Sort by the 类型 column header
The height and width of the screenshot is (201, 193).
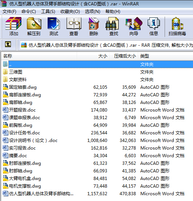click(x=165, y=56)
